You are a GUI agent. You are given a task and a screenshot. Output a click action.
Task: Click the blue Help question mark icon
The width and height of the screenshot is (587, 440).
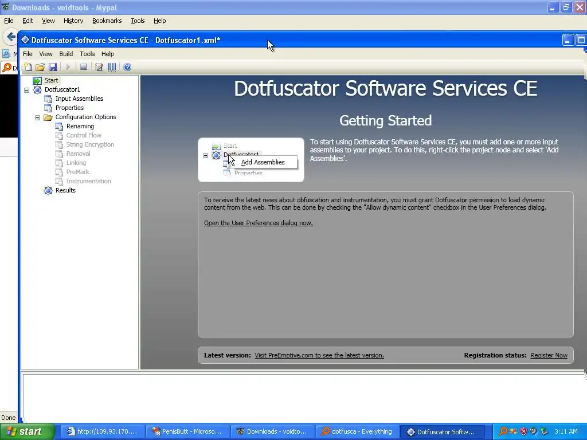[127, 67]
